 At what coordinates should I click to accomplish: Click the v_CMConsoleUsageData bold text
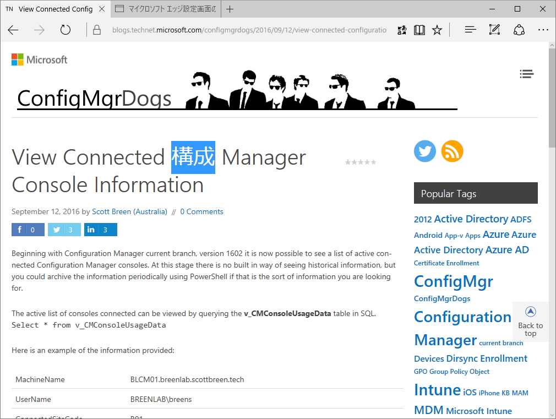point(287,313)
